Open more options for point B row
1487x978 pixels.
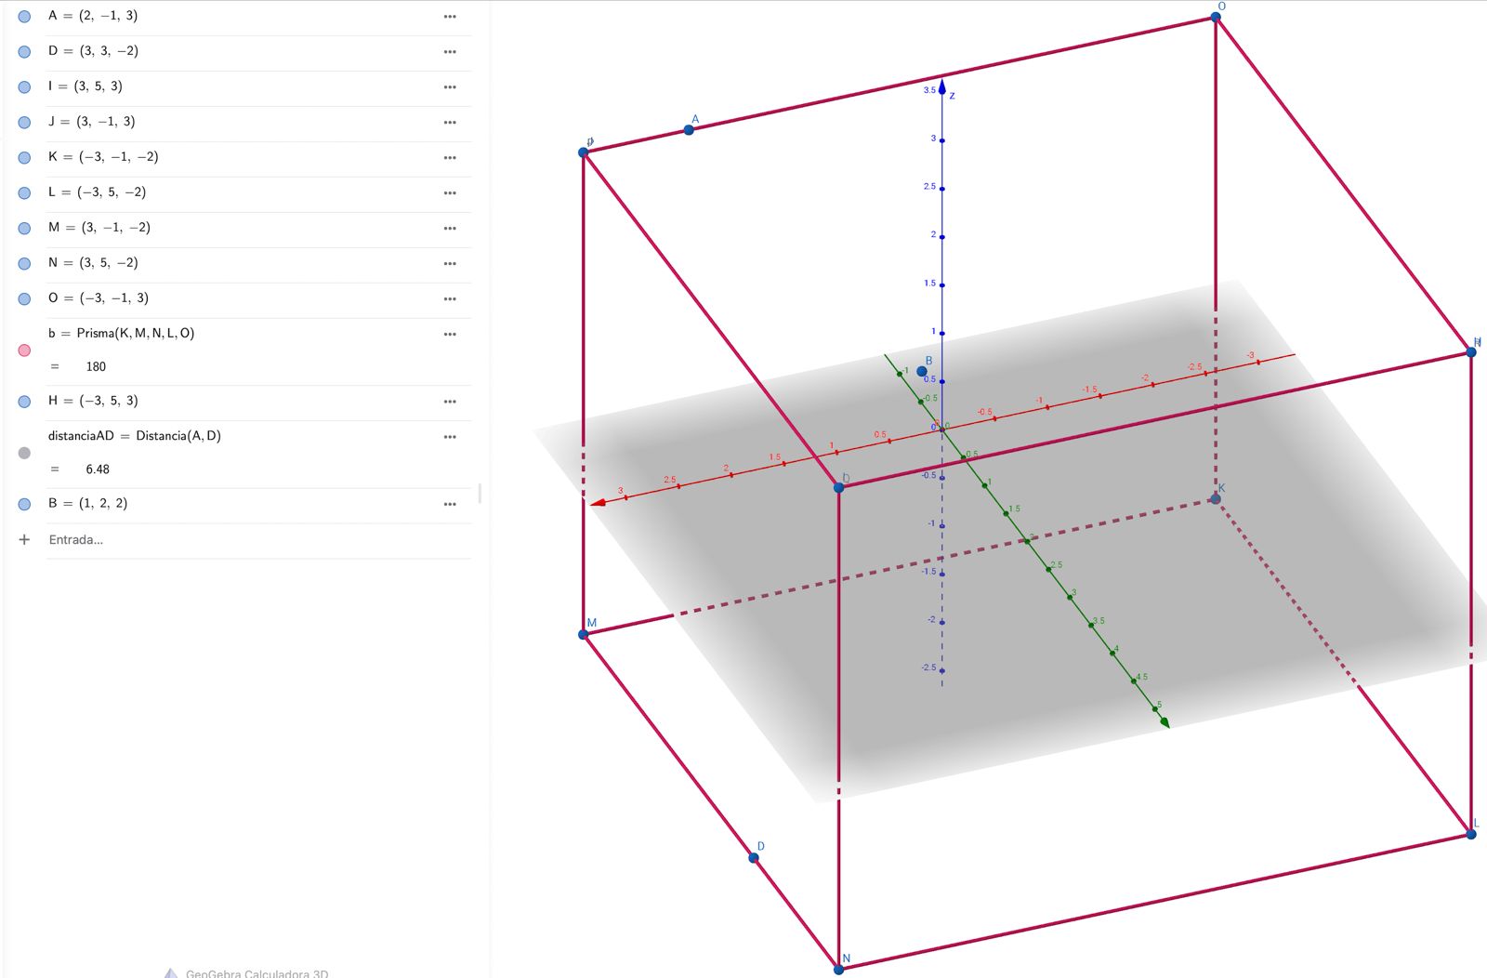(450, 505)
